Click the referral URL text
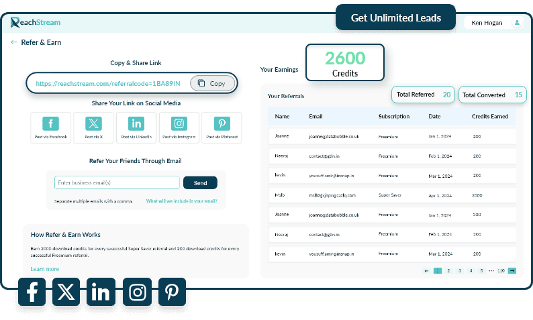 click(x=108, y=84)
